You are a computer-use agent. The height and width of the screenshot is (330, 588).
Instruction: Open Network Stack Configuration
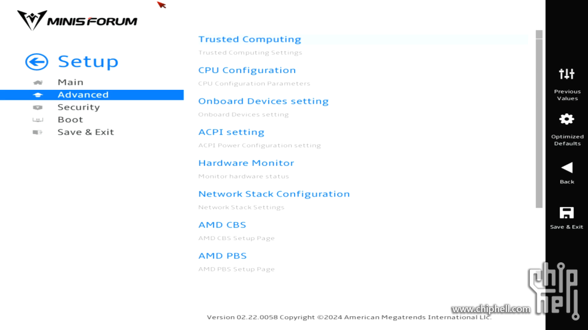point(274,194)
